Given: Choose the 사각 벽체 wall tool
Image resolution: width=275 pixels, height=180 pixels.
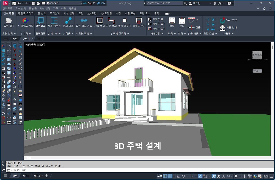Looking at the screenshot, I should tap(100, 21).
